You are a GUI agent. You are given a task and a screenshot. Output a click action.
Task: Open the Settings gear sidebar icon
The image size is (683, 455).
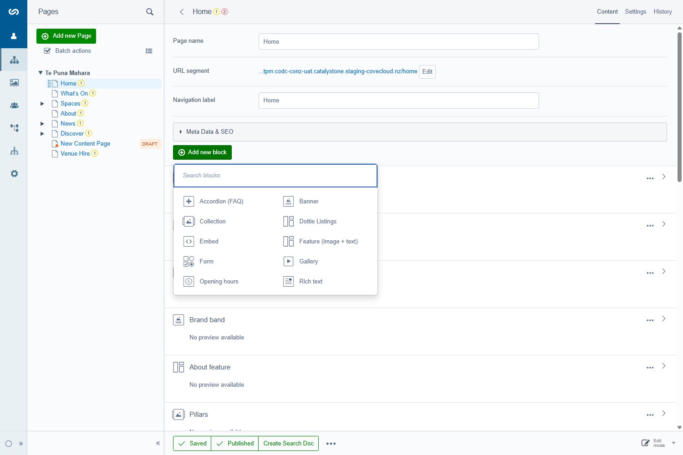(x=14, y=173)
